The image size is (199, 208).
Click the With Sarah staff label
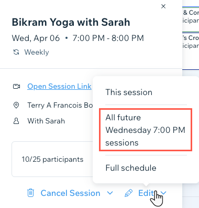point(46,121)
